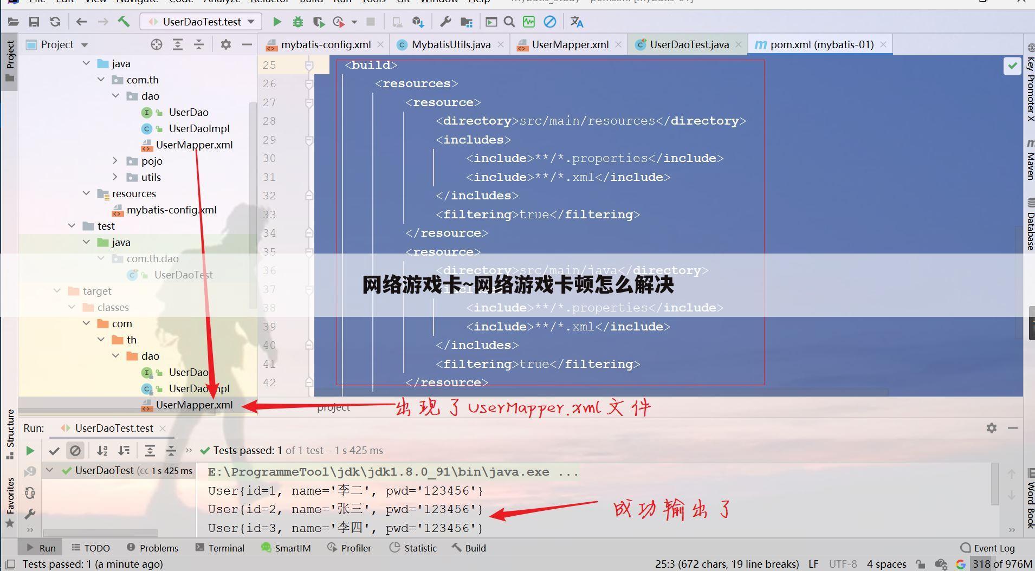Image resolution: width=1035 pixels, height=571 pixels.
Task: Toggle show passed tests checkmark
Action: 54,450
